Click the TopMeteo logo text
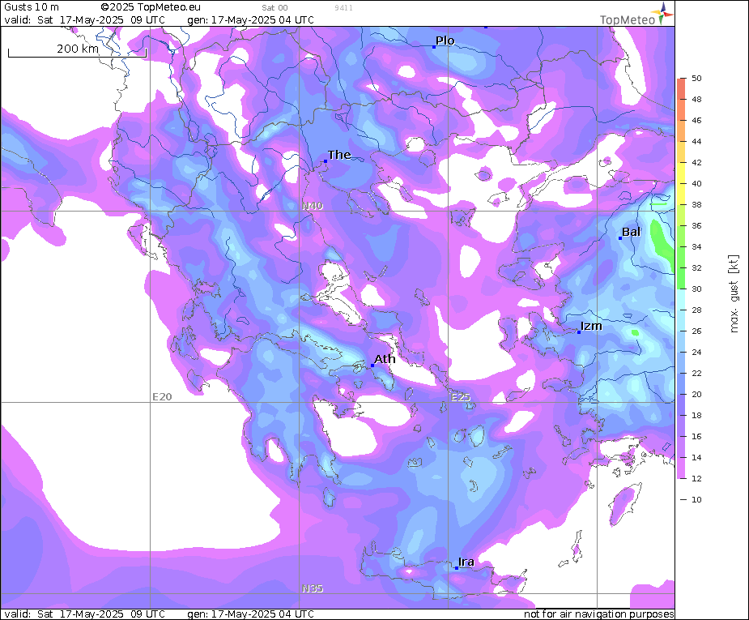749x620 pixels. coord(628,20)
